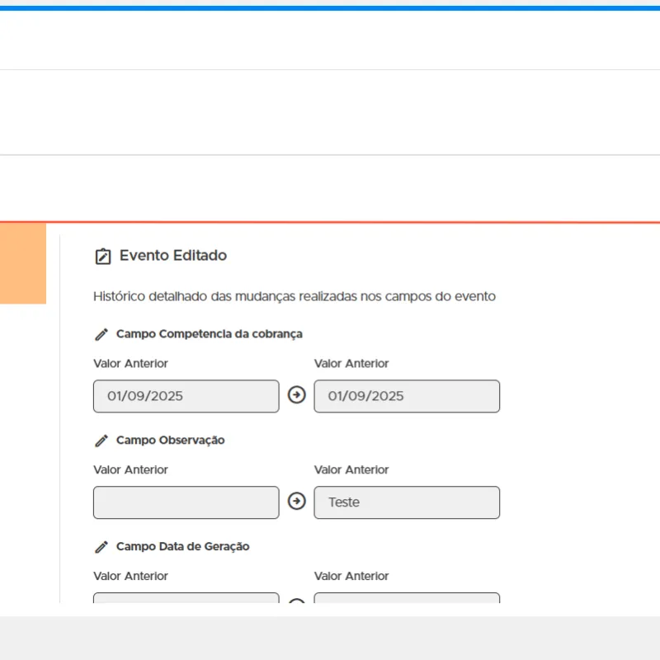The height and width of the screenshot is (660, 660).
Task: Click Valor Anterior label above the Teste field
Action: click(x=351, y=470)
